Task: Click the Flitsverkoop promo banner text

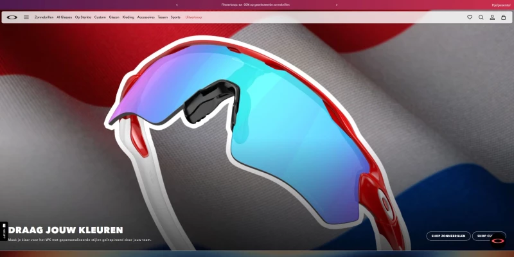Action: click(255, 5)
